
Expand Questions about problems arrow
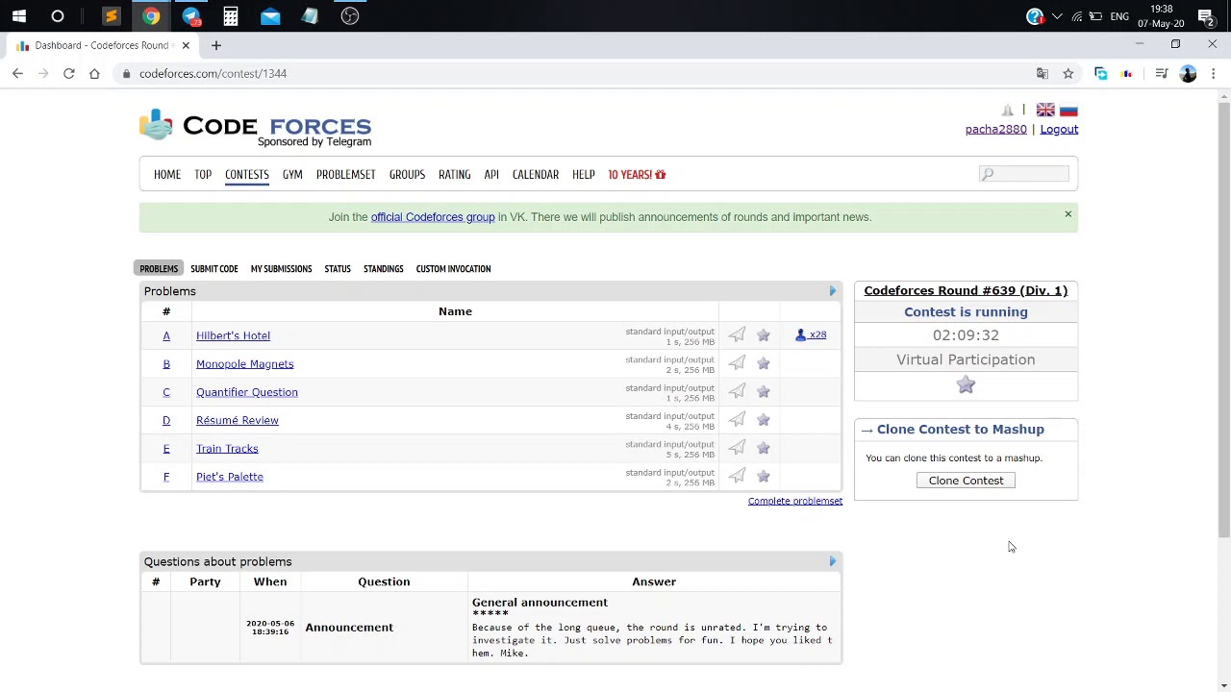(x=833, y=561)
